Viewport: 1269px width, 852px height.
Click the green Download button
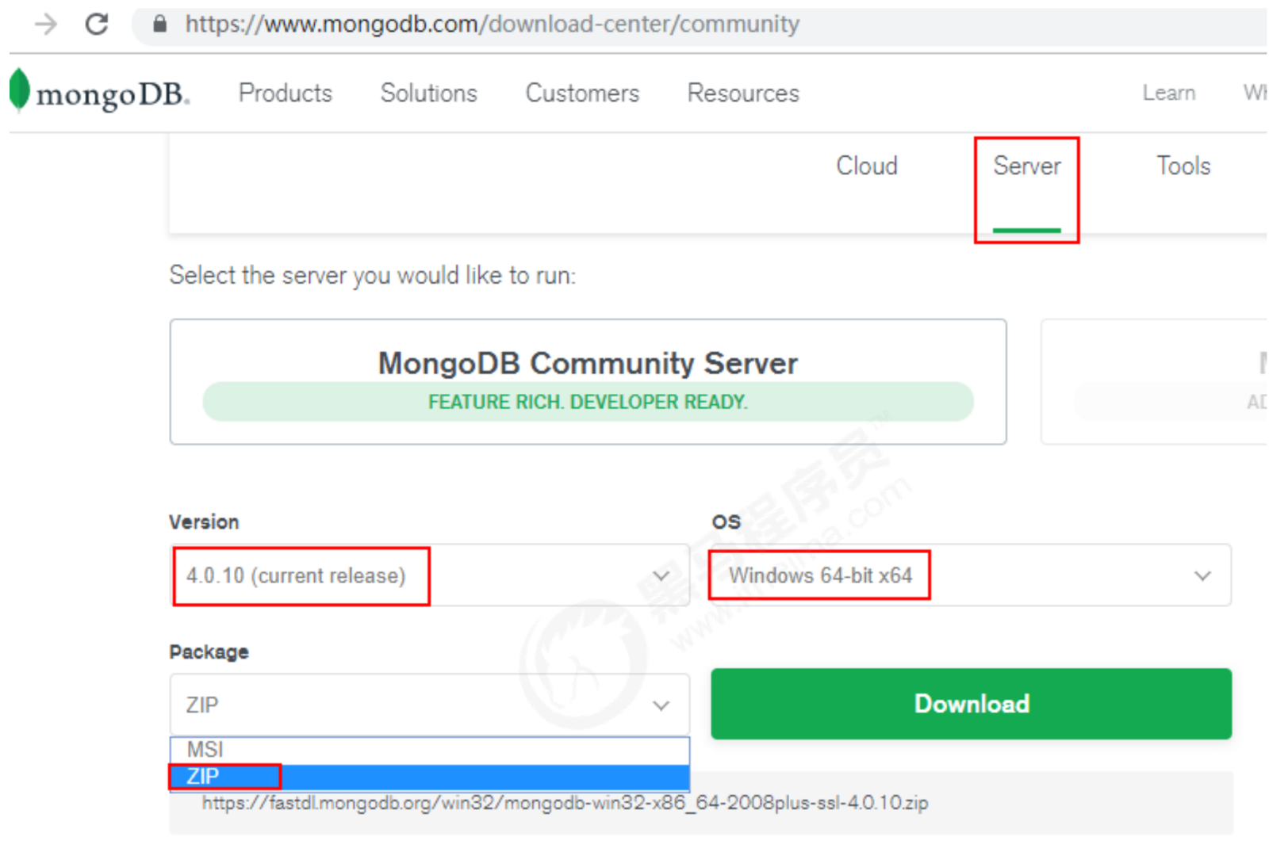click(x=971, y=704)
